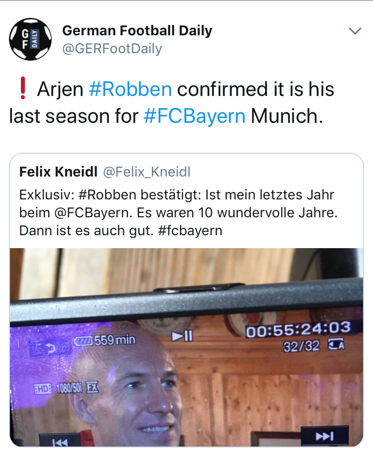Open the German Football Daily account name
Viewport: 373px width, 455px height.
point(137,30)
